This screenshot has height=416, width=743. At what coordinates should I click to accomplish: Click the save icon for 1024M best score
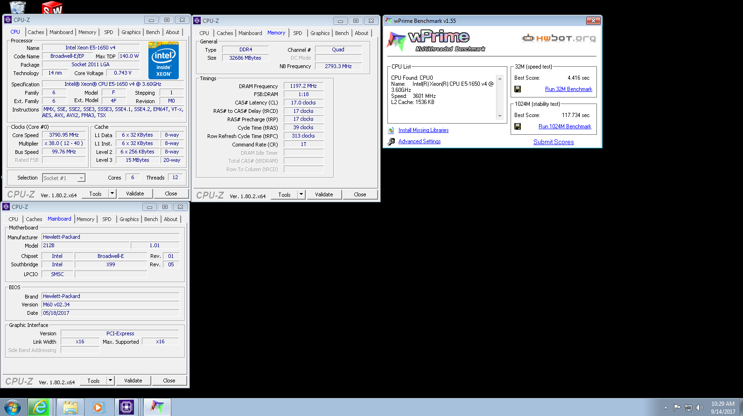[x=518, y=126]
